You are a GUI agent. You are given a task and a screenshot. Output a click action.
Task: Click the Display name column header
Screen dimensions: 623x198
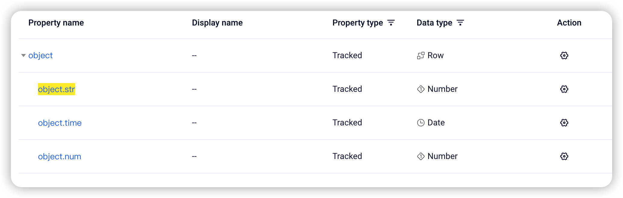[217, 23]
